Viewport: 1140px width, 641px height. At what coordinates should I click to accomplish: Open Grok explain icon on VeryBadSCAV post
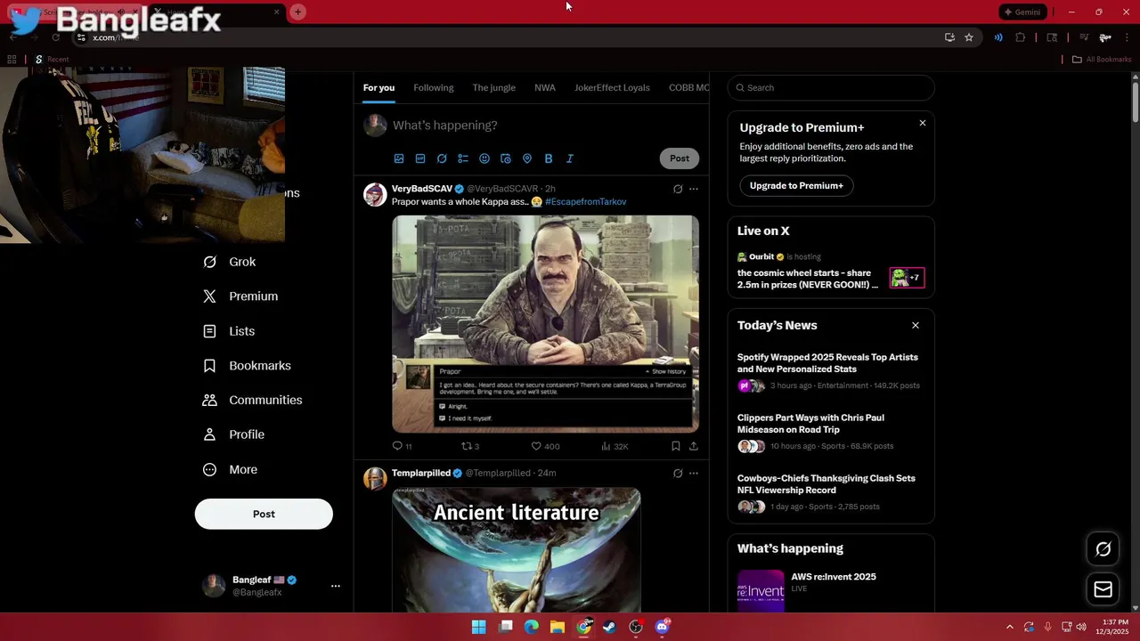(678, 189)
